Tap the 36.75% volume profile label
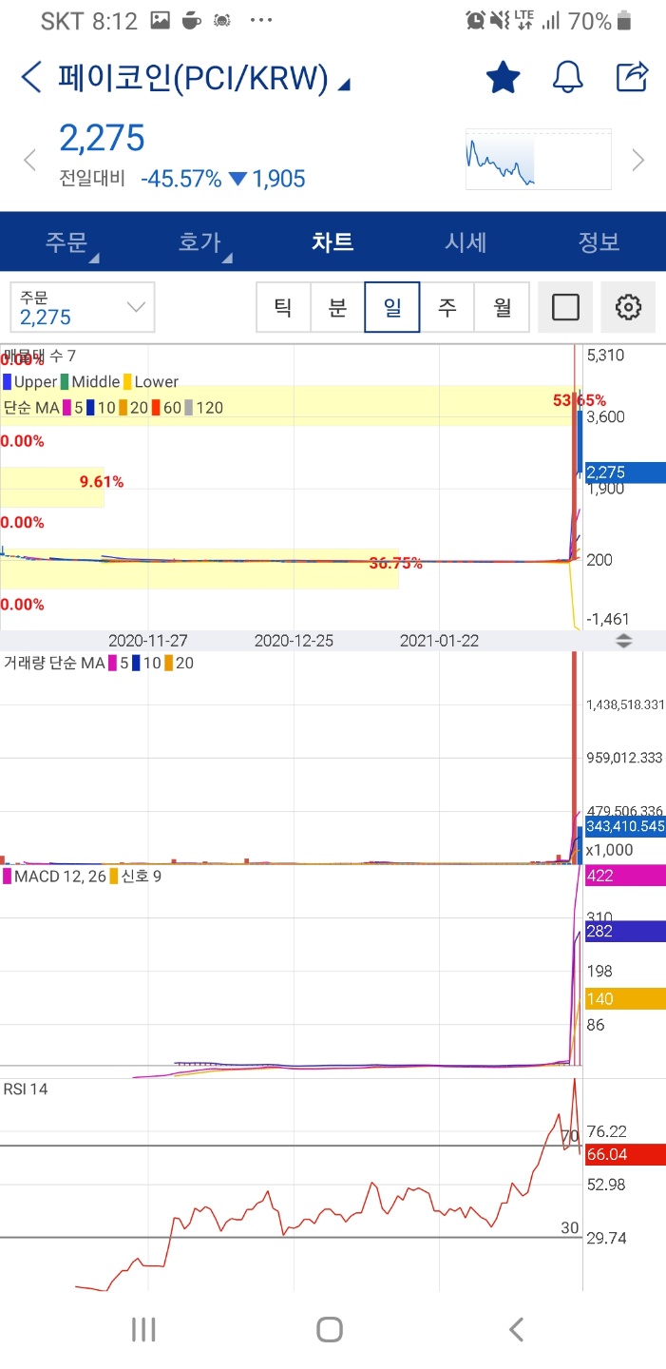Image resolution: width=666 pixels, height=1369 pixels. 396,563
